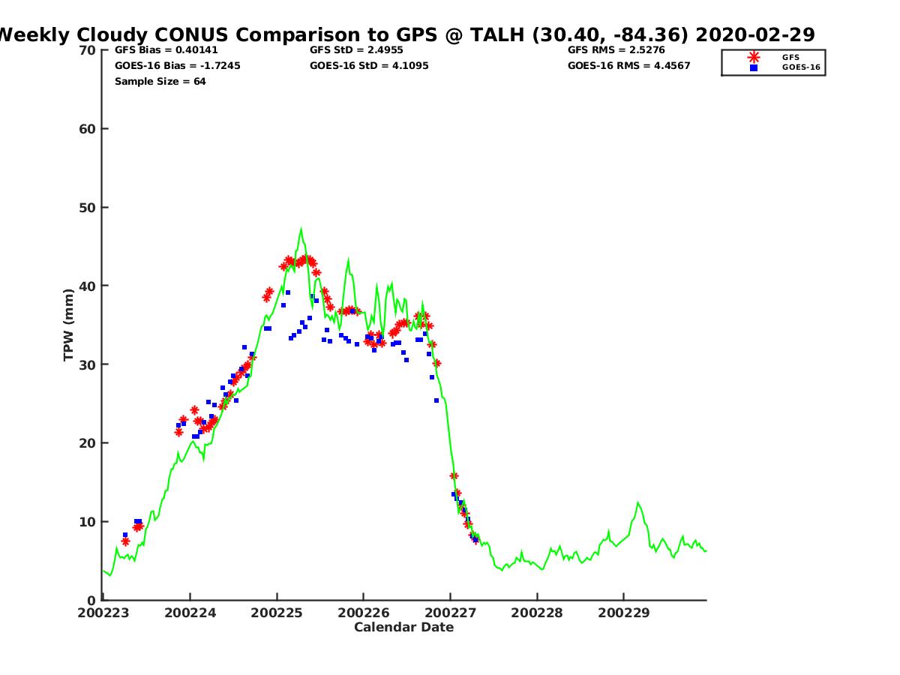Select the GFS legend label text
900x675 pixels.
tap(790, 57)
